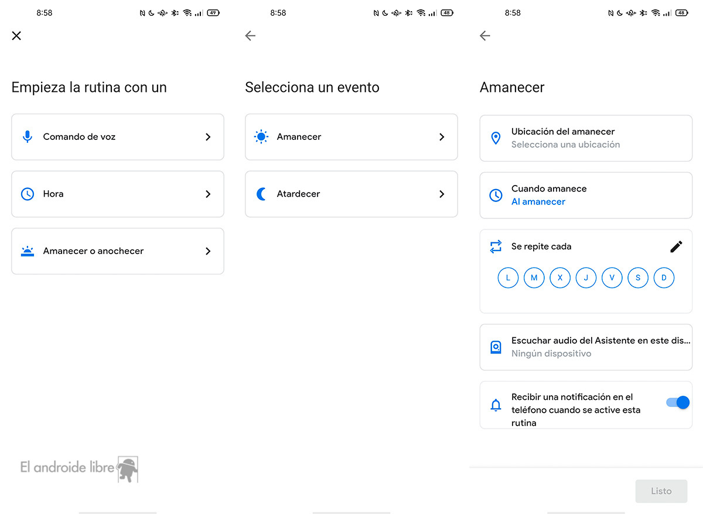This screenshot has height=514, width=703.
Task: Close the routine starter screen with X
Action: [x=16, y=36]
